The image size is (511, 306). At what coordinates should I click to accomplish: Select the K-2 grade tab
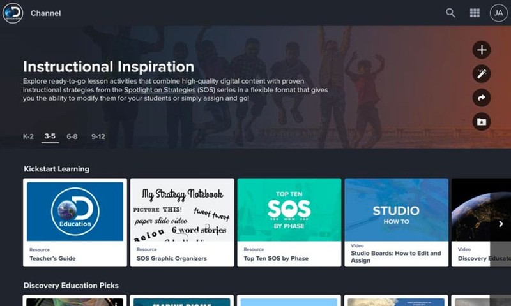click(x=28, y=136)
